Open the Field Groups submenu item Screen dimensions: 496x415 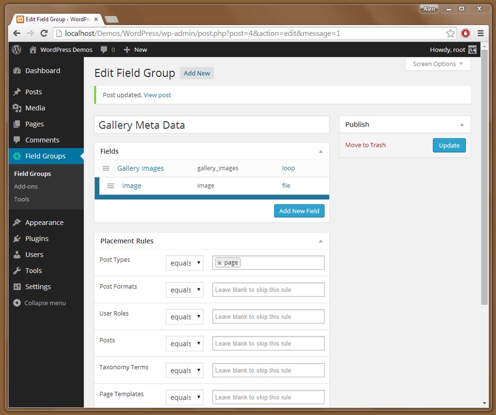point(32,174)
